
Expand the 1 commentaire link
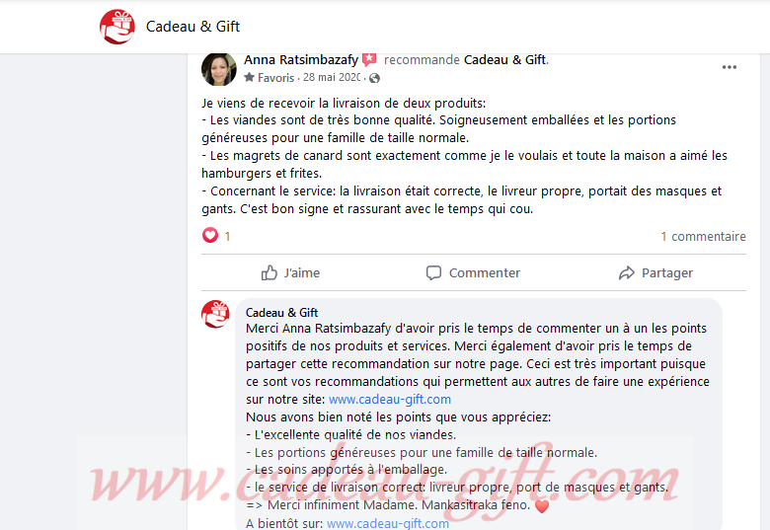pos(703,237)
